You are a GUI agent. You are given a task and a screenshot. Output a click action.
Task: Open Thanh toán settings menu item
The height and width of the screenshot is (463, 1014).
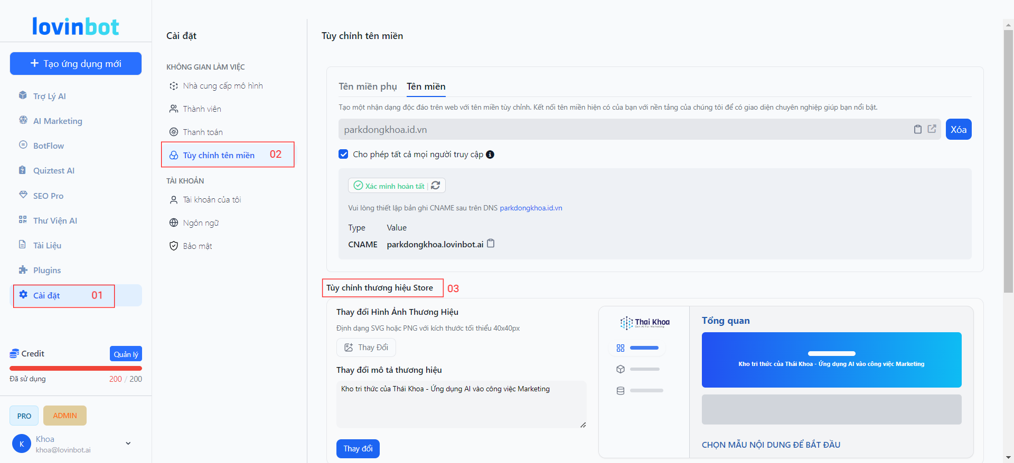coord(202,132)
